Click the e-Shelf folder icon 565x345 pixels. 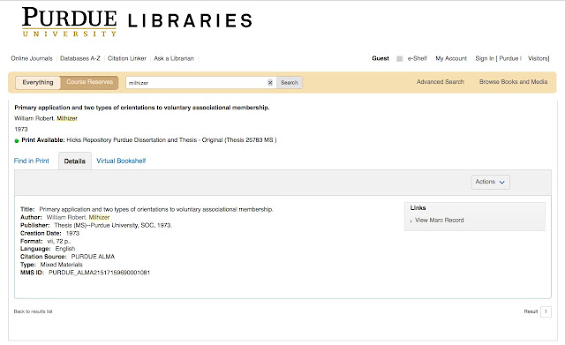tap(400, 59)
